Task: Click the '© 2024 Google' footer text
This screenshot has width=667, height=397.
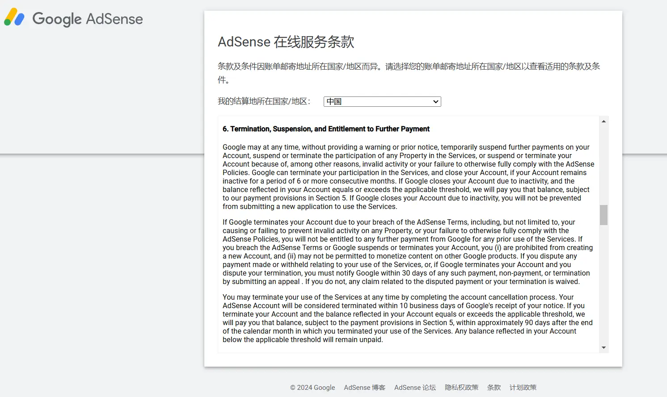Action: coord(312,388)
